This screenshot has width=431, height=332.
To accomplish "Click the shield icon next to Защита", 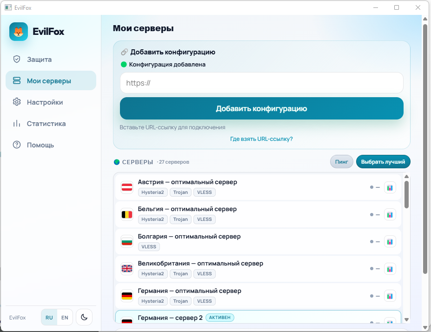I will tap(17, 59).
